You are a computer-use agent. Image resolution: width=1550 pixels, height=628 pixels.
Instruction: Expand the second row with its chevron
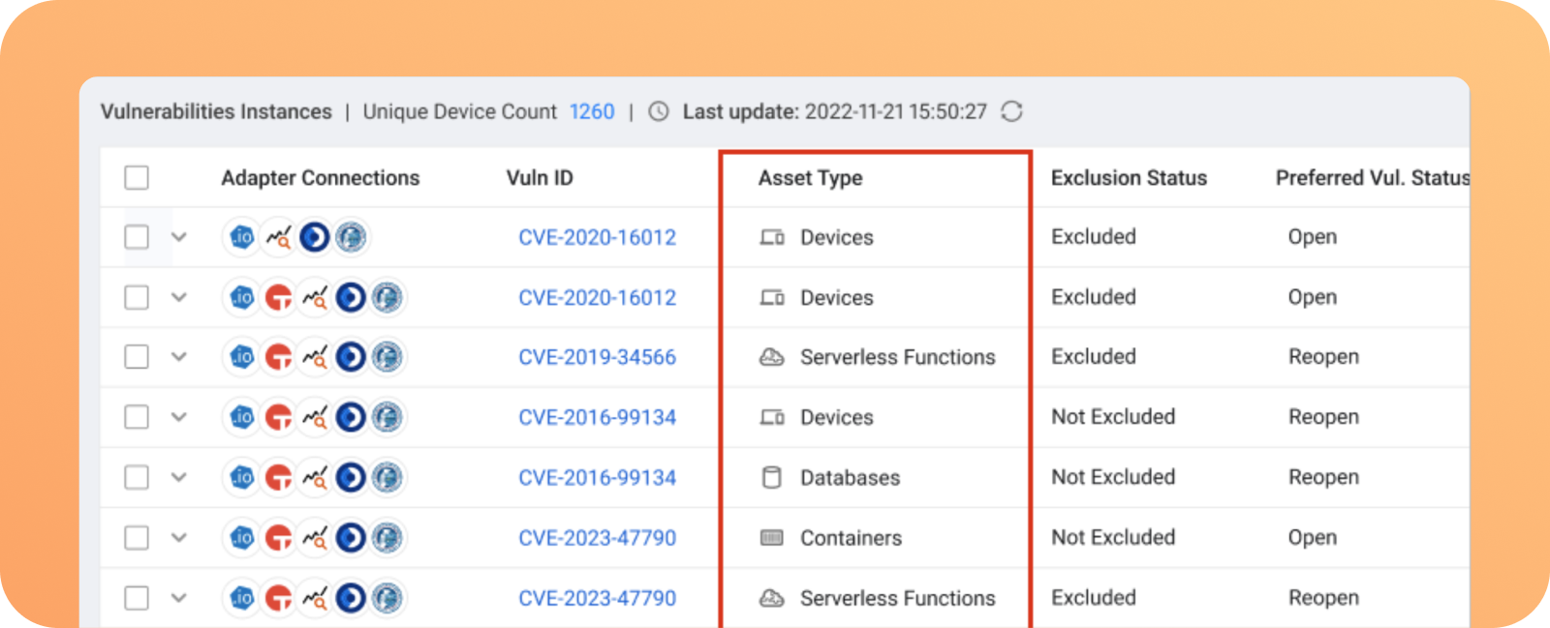[179, 297]
